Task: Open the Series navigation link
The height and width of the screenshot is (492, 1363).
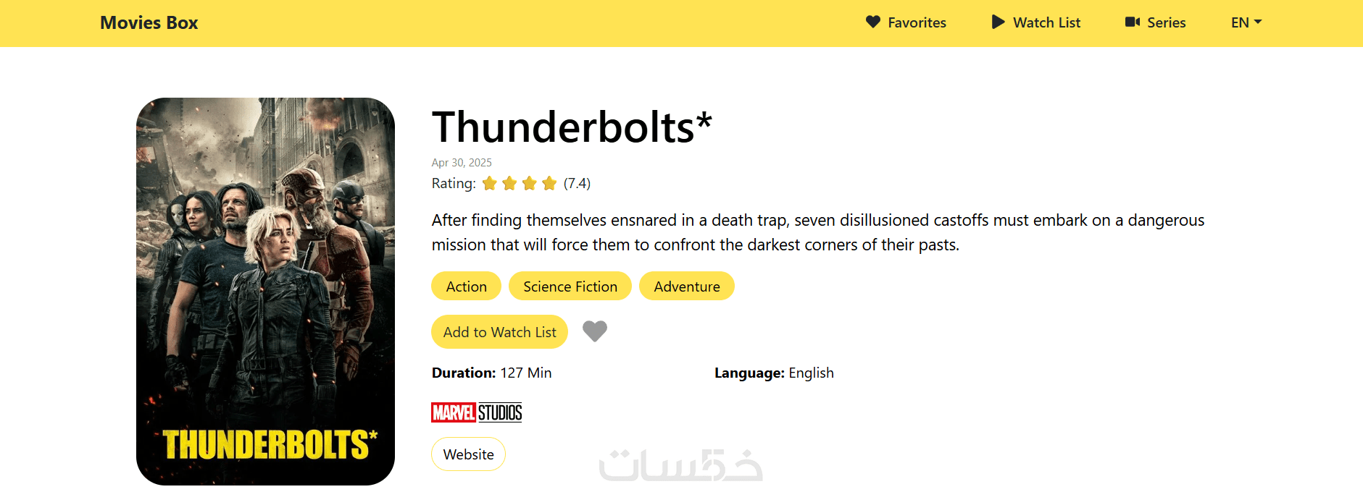Action: pos(1166,22)
